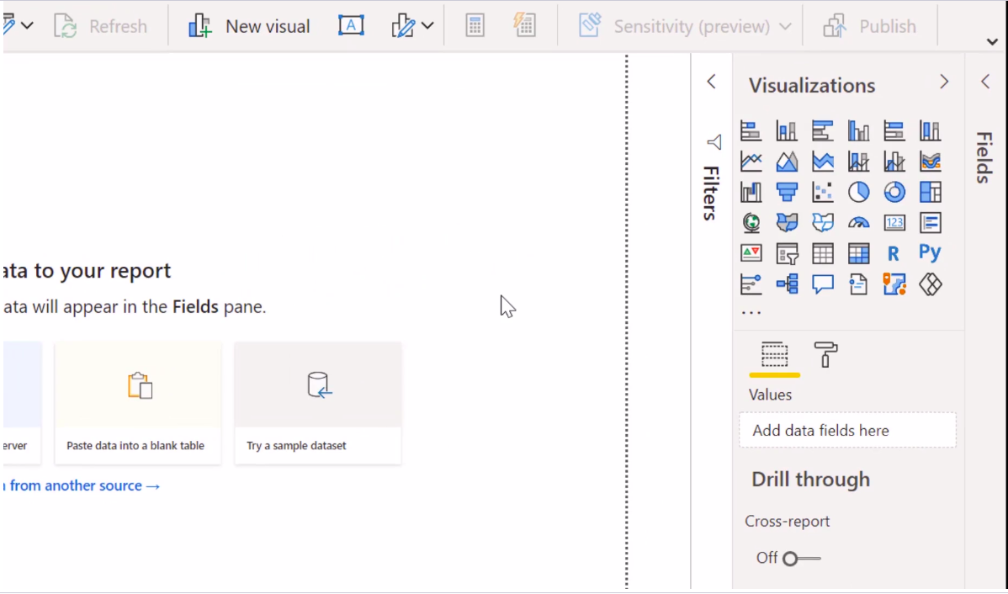Click the Refresh button
The height and width of the screenshot is (594, 1008).
point(100,26)
